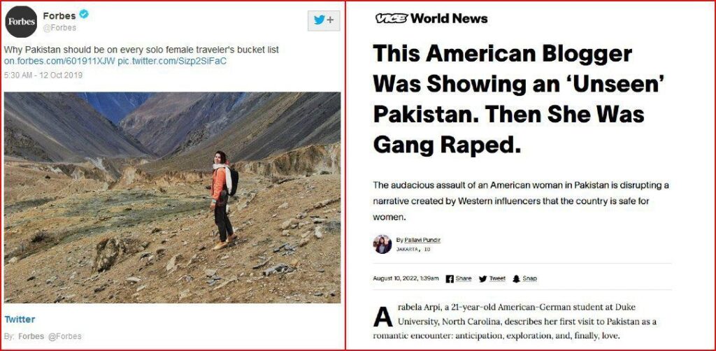The image size is (716, 351).
Task: Click the @Forbes handle under the name
Action: (x=59, y=28)
